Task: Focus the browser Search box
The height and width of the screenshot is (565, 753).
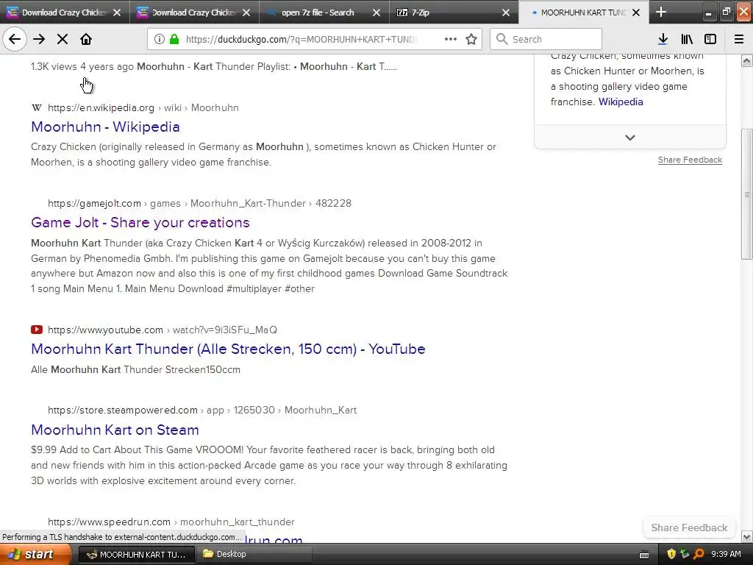Action: pyautogui.click(x=546, y=39)
